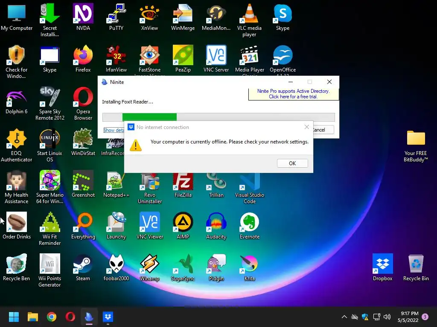Click the PeaZip desktop icon
This screenshot has height=327, width=437.
183,59
